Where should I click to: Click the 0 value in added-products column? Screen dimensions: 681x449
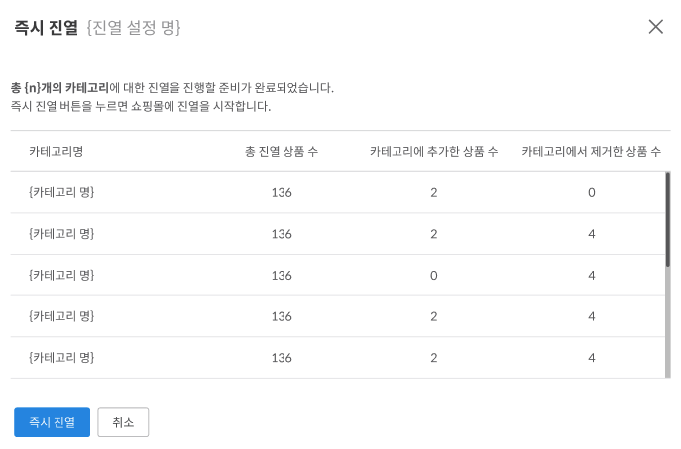pyautogui.click(x=434, y=275)
